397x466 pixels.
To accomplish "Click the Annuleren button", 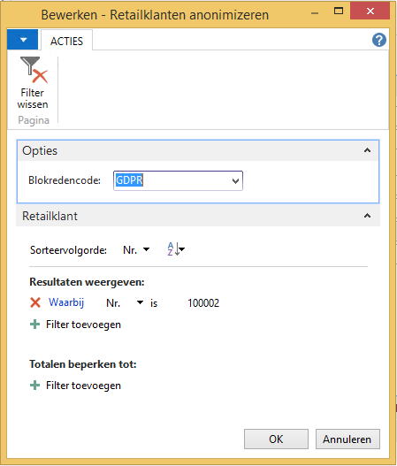I will pos(347,439).
